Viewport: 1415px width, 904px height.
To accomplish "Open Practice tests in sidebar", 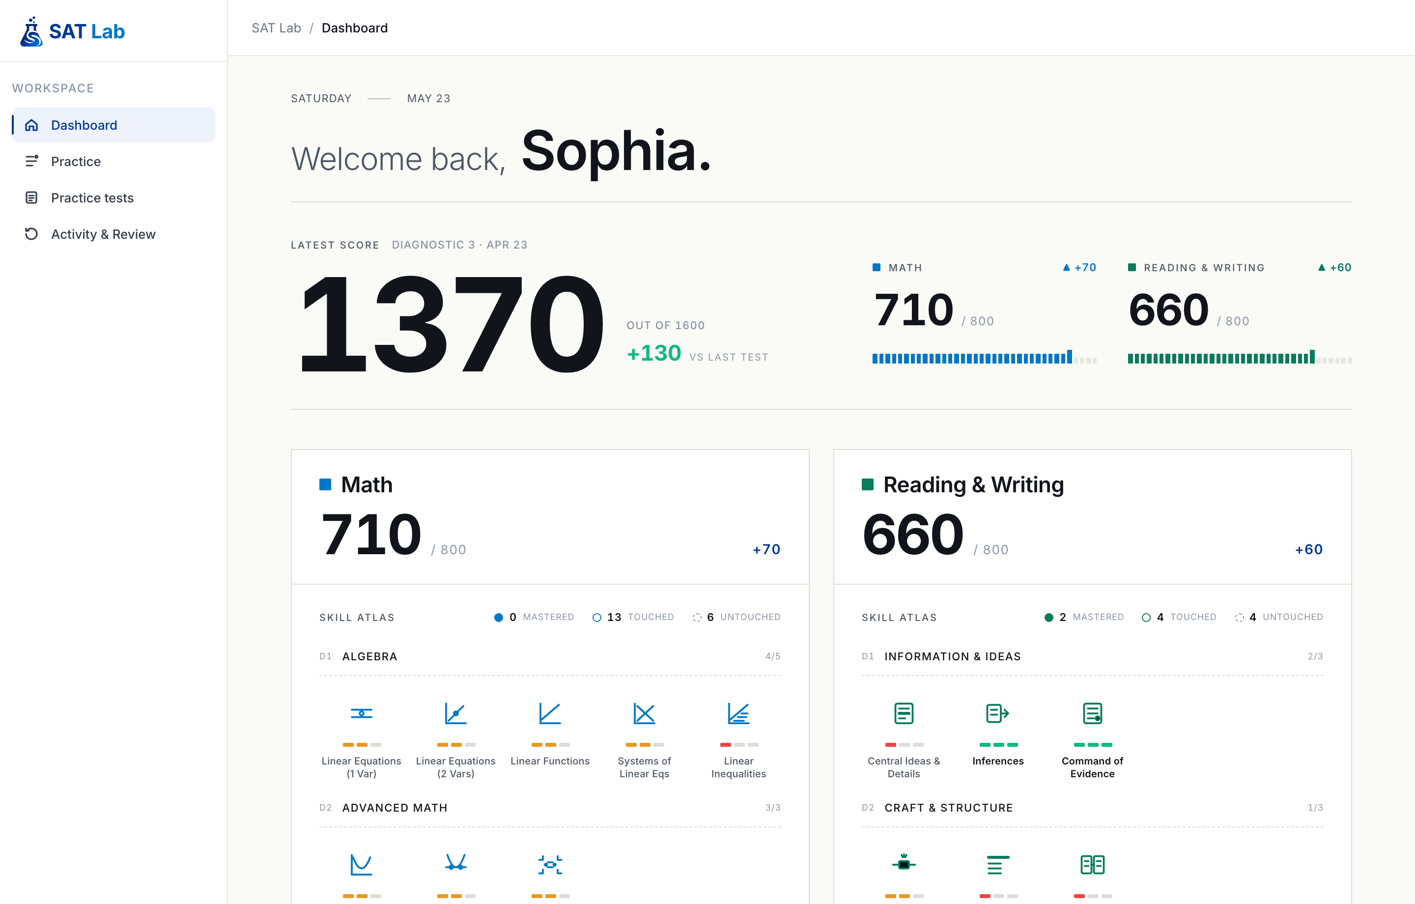I will coord(113,198).
